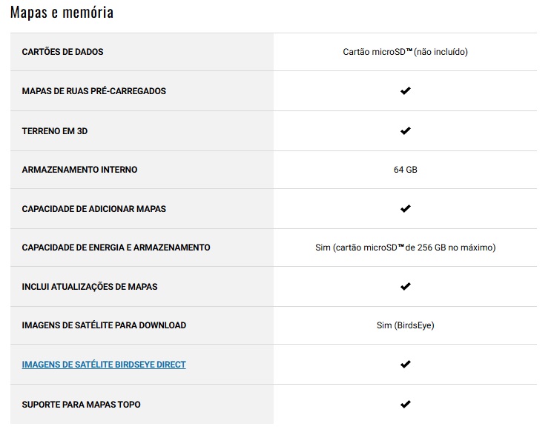Select the Cartão microSD (não incluído) text
This screenshot has width=554, height=438.
coord(405,52)
